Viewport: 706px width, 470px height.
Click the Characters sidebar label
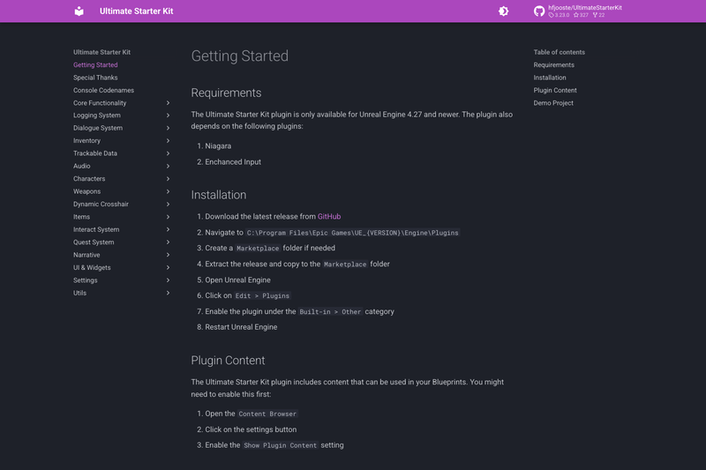point(89,178)
